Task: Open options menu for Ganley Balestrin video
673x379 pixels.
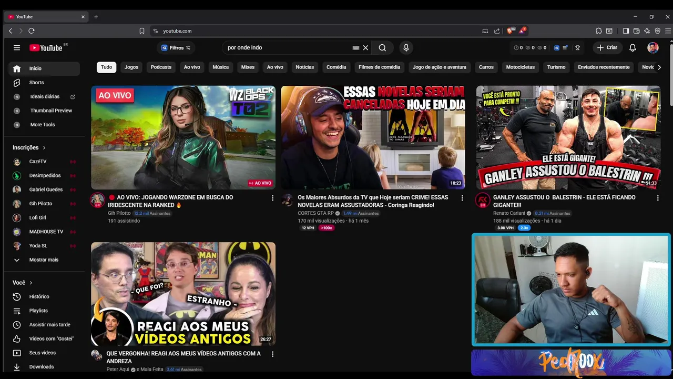Action: pyautogui.click(x=657, y=198)
